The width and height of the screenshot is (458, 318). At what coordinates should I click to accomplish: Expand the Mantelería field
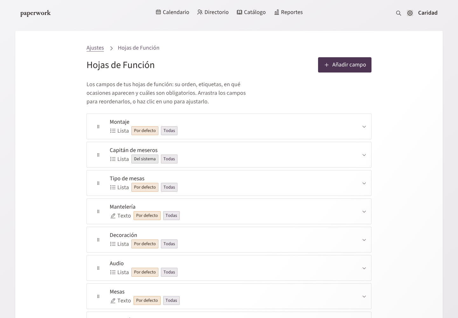click(364, 211)
